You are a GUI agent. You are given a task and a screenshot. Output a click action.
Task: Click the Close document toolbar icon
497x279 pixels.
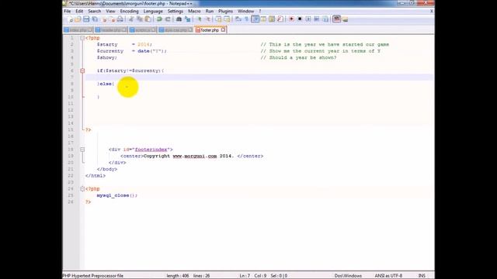tap(104, 19)
